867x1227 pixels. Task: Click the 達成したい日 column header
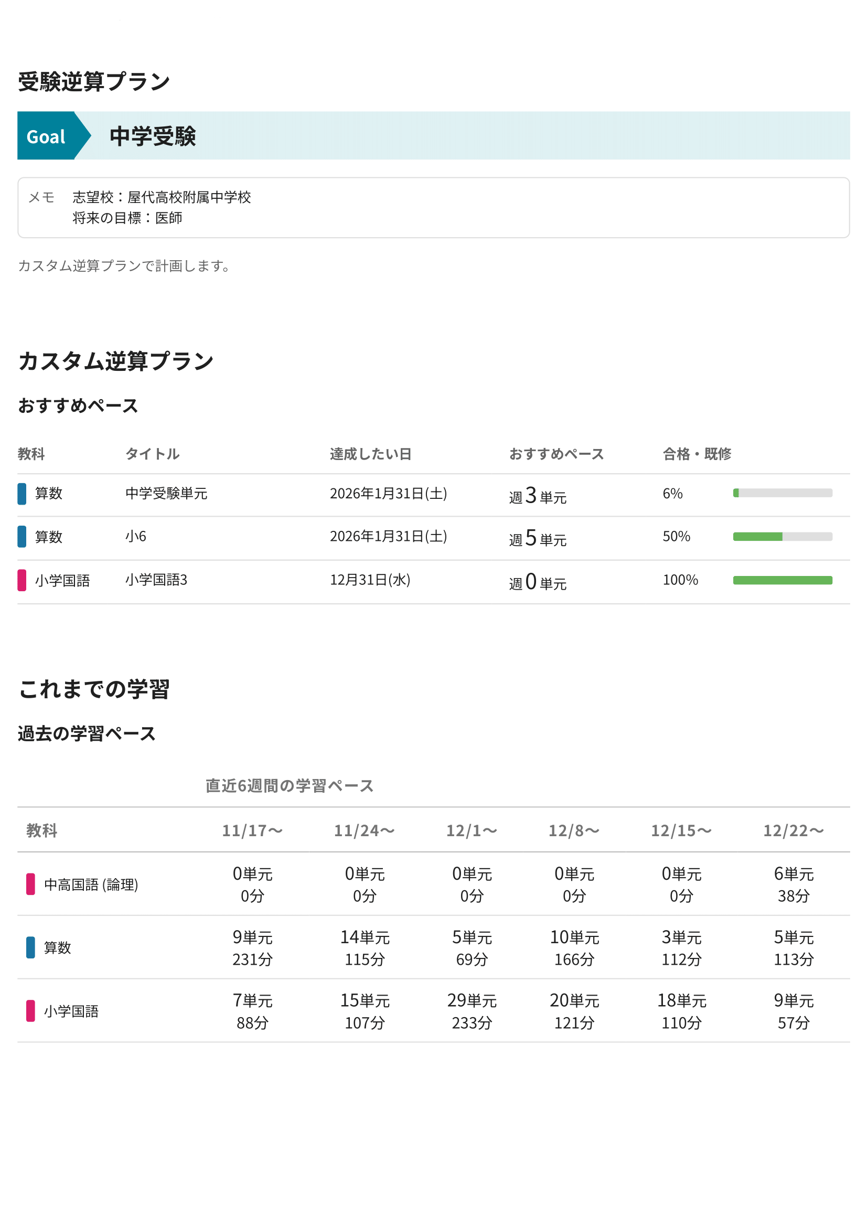[370, 454]
